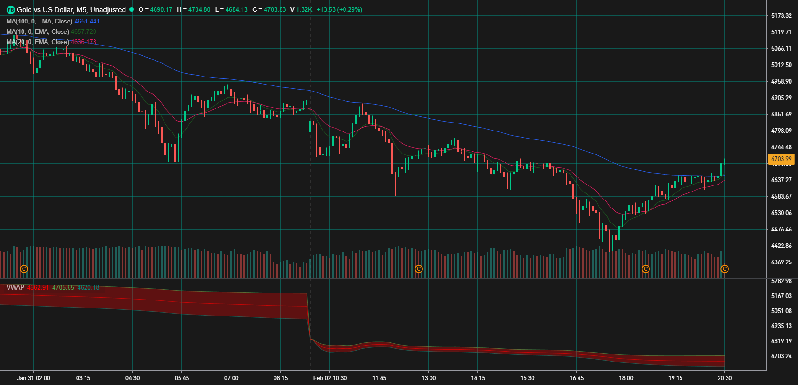This screenshot has width=798, height=385.
Task: Click the pink MA20 value 4636.173
Action: tap(84, 42)
